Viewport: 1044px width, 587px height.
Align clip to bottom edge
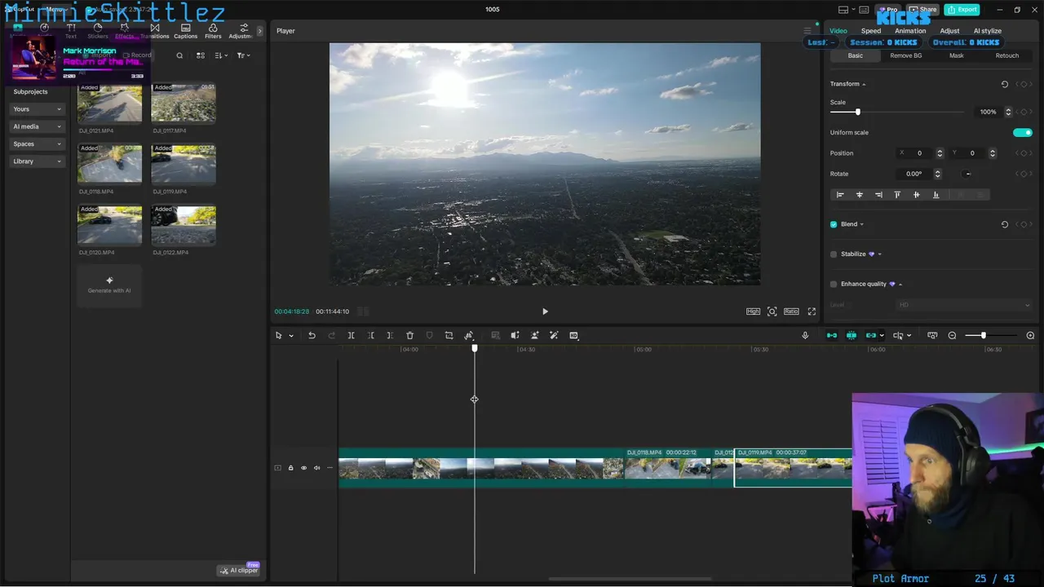click(936, 195)
